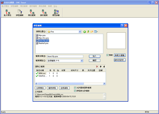Click the selected files horizontal scrollbar thumb
159x114 pixels.
[61, 83]
